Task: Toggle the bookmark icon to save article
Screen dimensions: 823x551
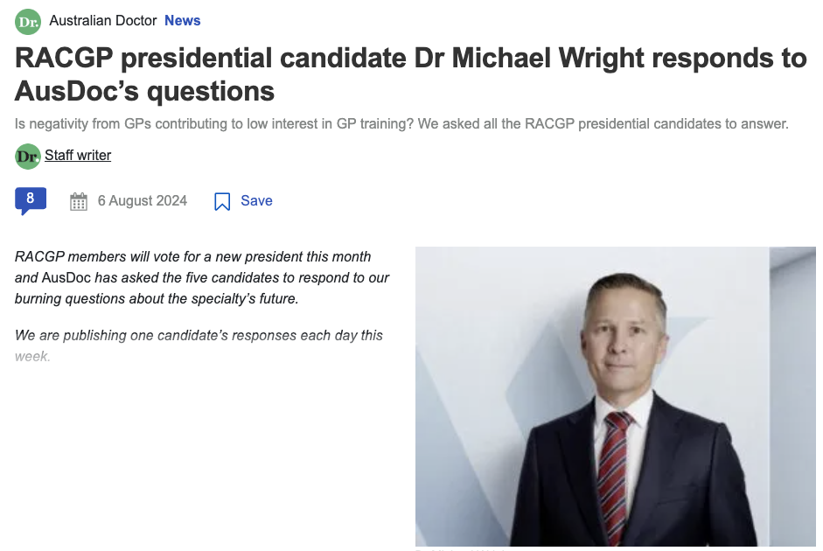Action: [x=222, y=201]
